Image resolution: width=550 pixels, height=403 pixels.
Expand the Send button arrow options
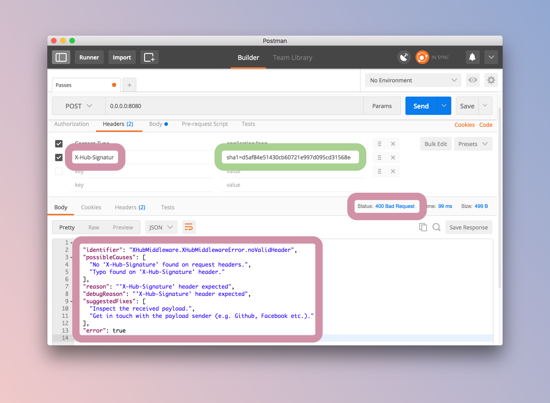click(x=444, y=106)
